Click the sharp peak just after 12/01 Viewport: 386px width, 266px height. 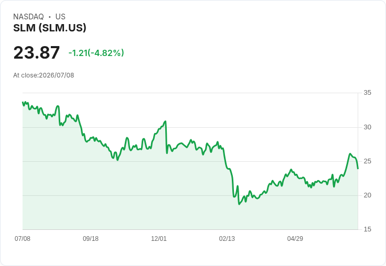click(x=165, y=121)
